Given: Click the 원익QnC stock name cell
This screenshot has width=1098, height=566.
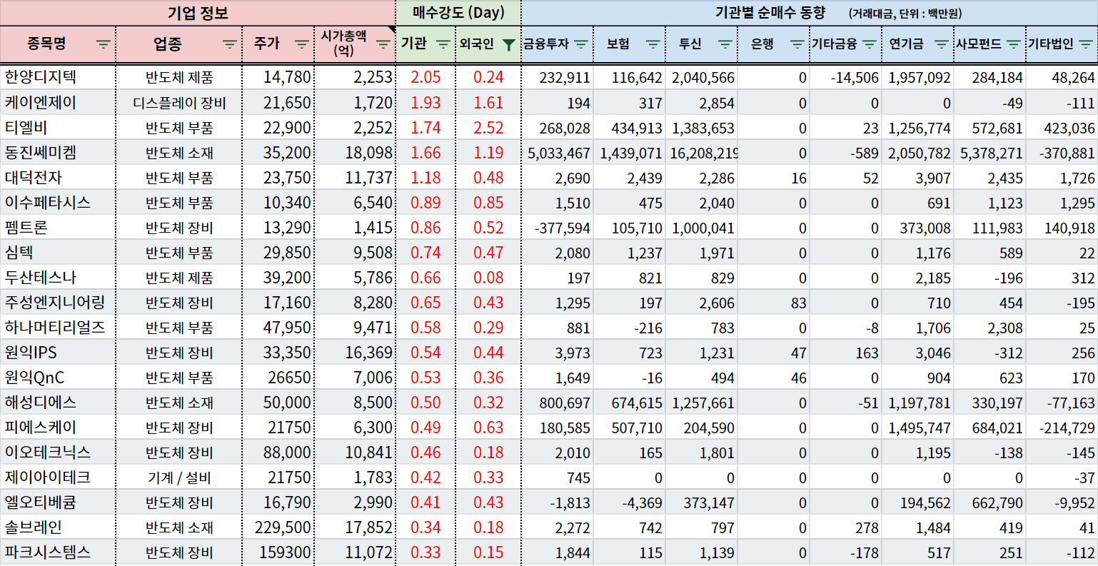Looking at the screenshot, I should tap(58, 377).
